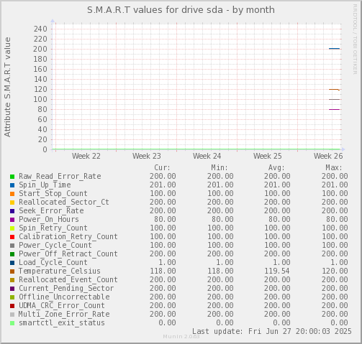Click the 240 y-axis tick label
The width and height of the screenshot is (362, 344).
click(x=40, y=29)
